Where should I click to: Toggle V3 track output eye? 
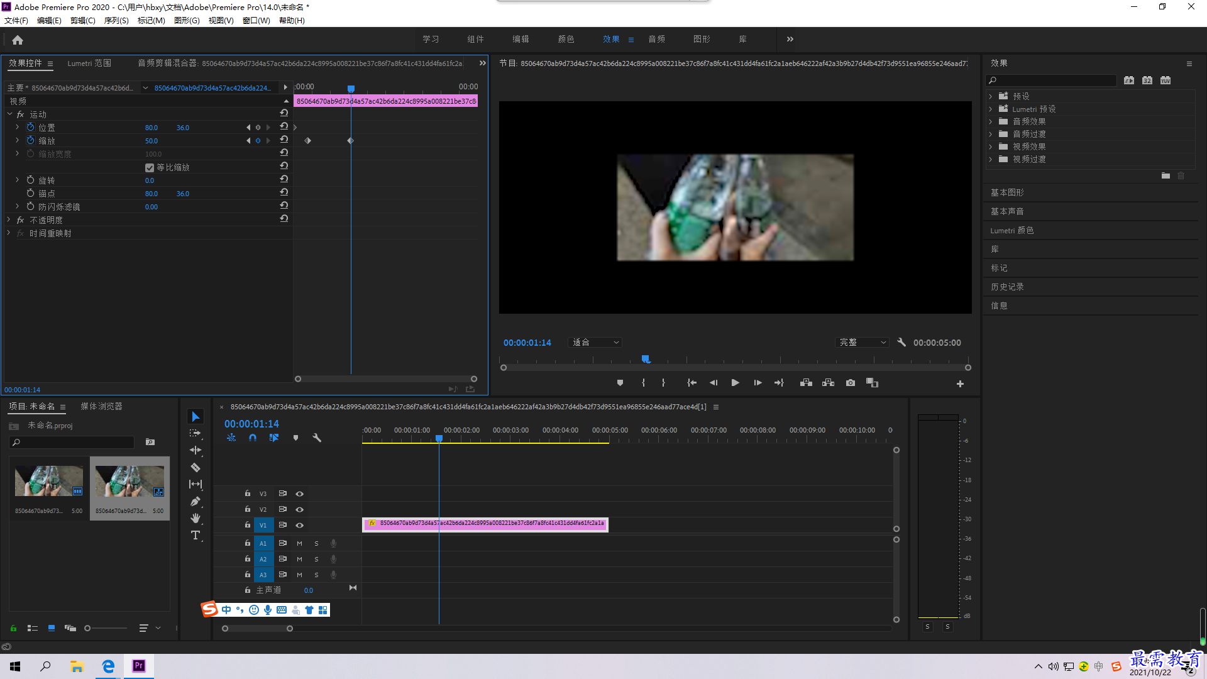300,494
